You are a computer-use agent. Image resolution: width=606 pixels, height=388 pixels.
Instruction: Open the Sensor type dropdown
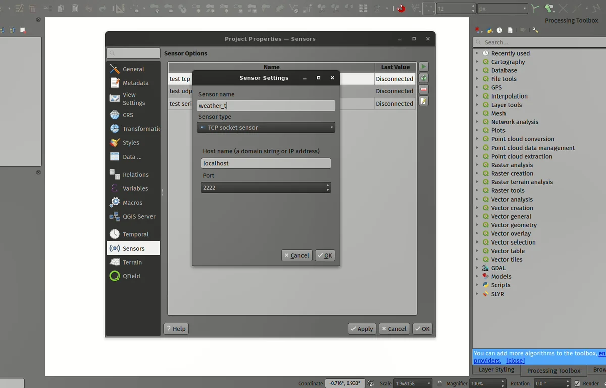[266, 128]
